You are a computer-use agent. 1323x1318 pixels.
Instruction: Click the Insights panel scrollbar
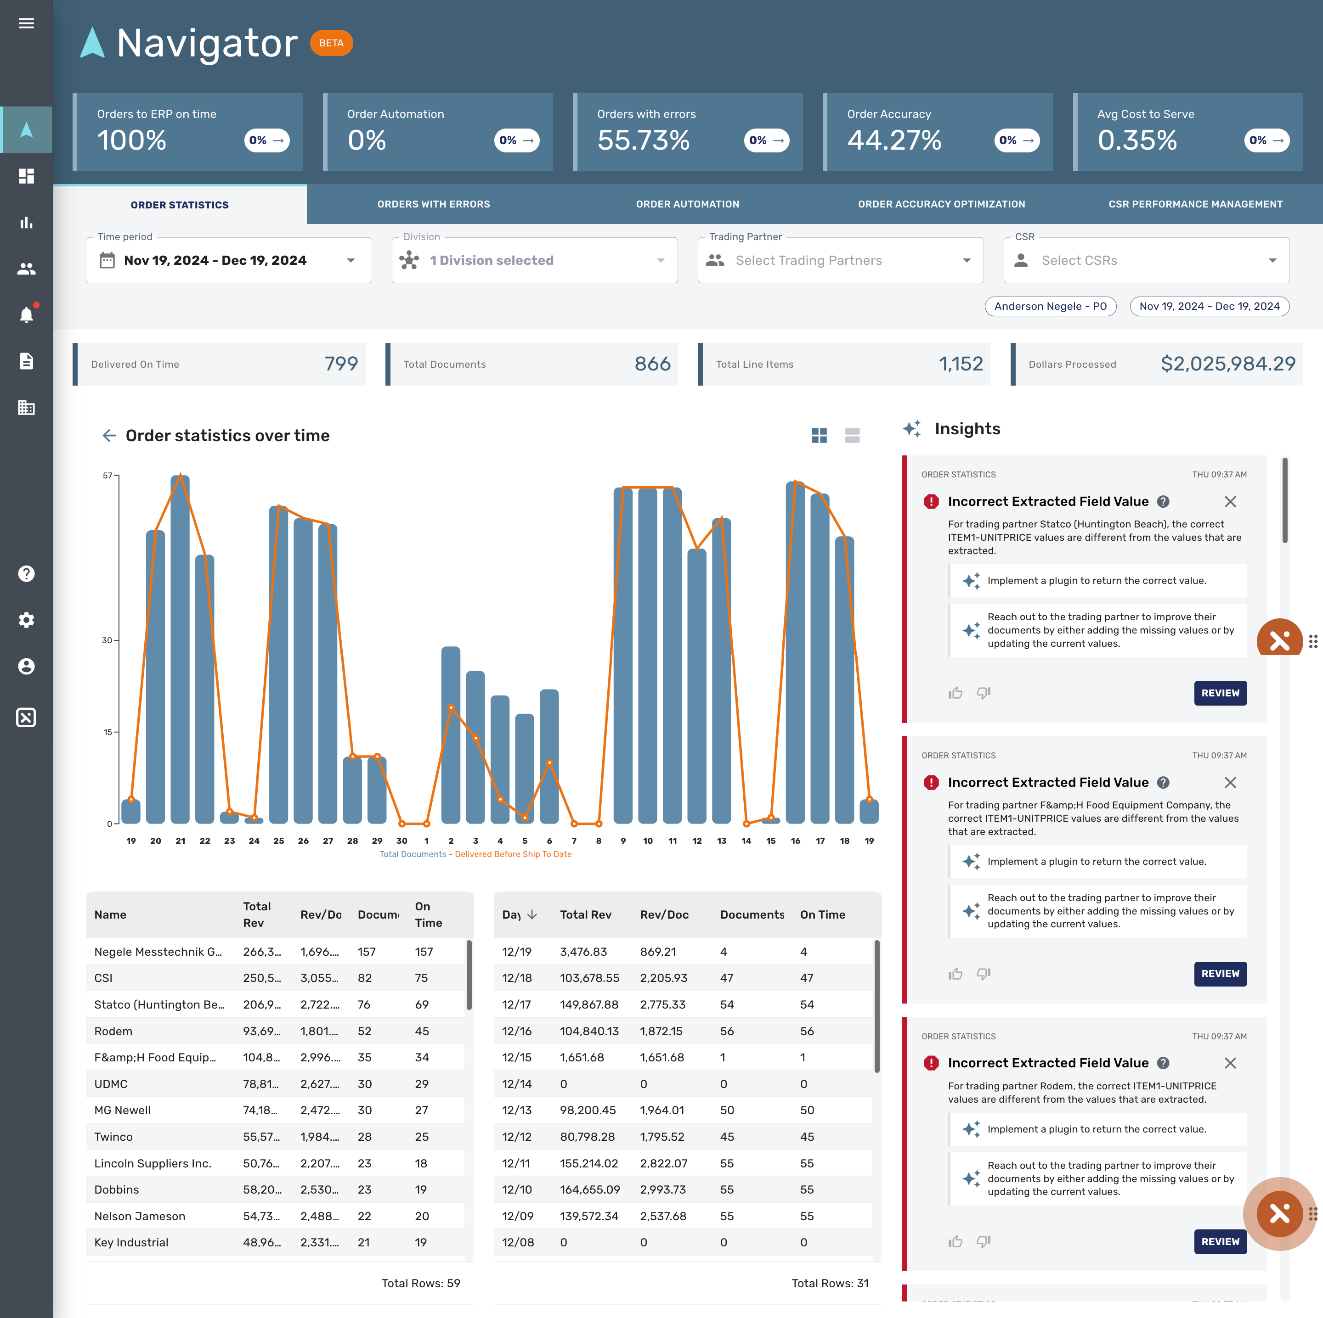click(1285, 501)
